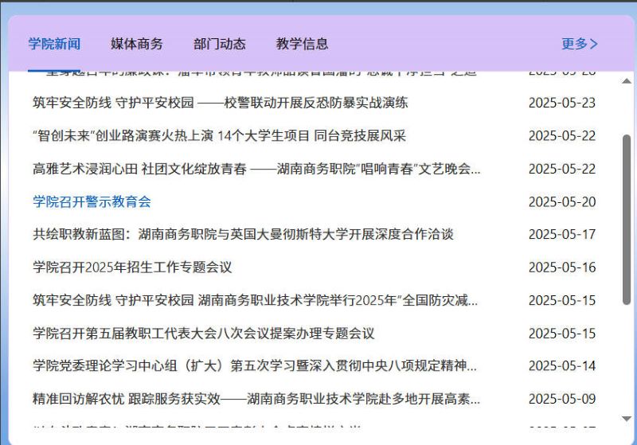This screenshot has width=637, height=445.
Task: Switch to the 学院新闻 tab
Action: (54, 44)
